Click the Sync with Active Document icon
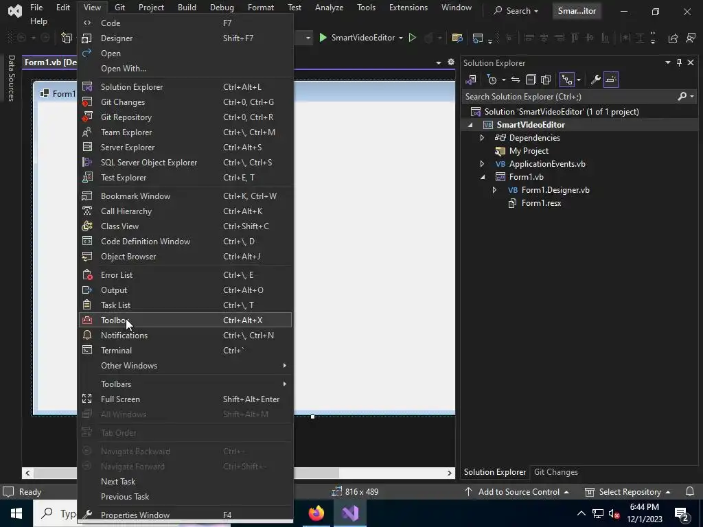 tap(516, 80)
